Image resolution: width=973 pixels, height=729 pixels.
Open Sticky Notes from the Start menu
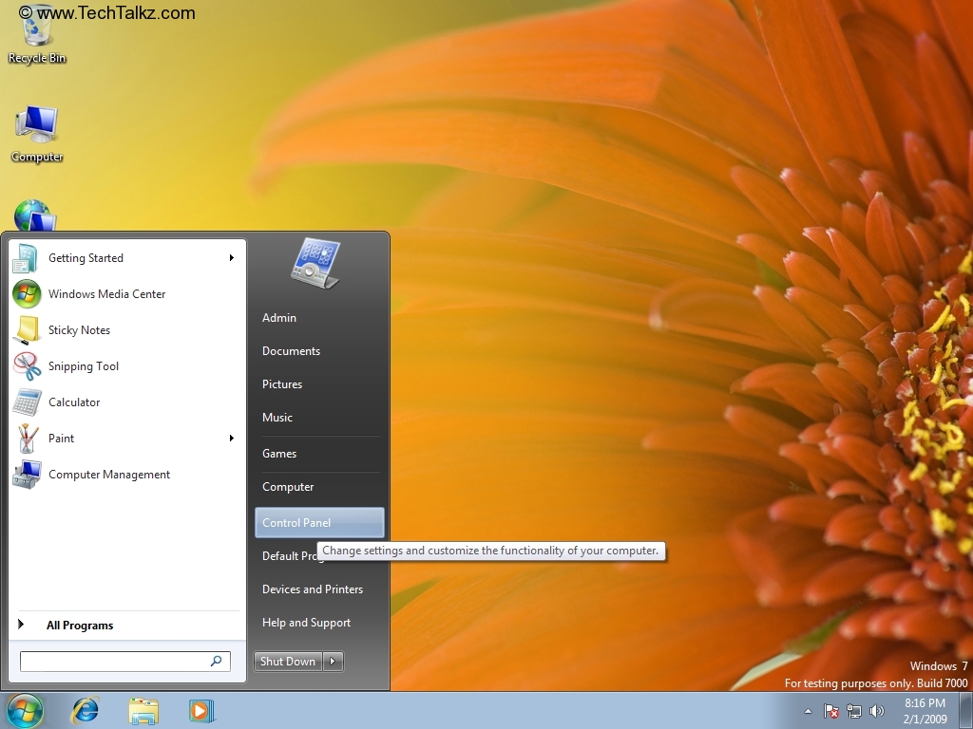point(79,329)
